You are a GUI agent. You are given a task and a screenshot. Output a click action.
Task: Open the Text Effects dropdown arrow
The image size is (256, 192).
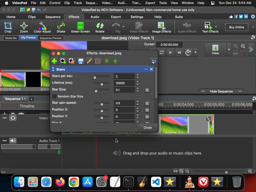pyautogui.click(x=216, y=26)
